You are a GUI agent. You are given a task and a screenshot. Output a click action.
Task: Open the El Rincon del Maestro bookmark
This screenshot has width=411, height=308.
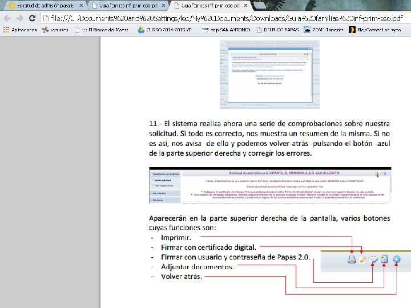102,30
